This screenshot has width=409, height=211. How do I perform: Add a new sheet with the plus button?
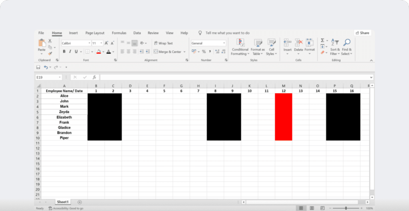click(x=79, y=202)
